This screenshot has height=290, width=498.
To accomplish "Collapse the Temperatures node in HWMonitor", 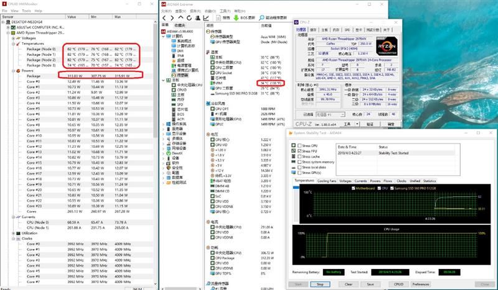I will click(13, 43).
